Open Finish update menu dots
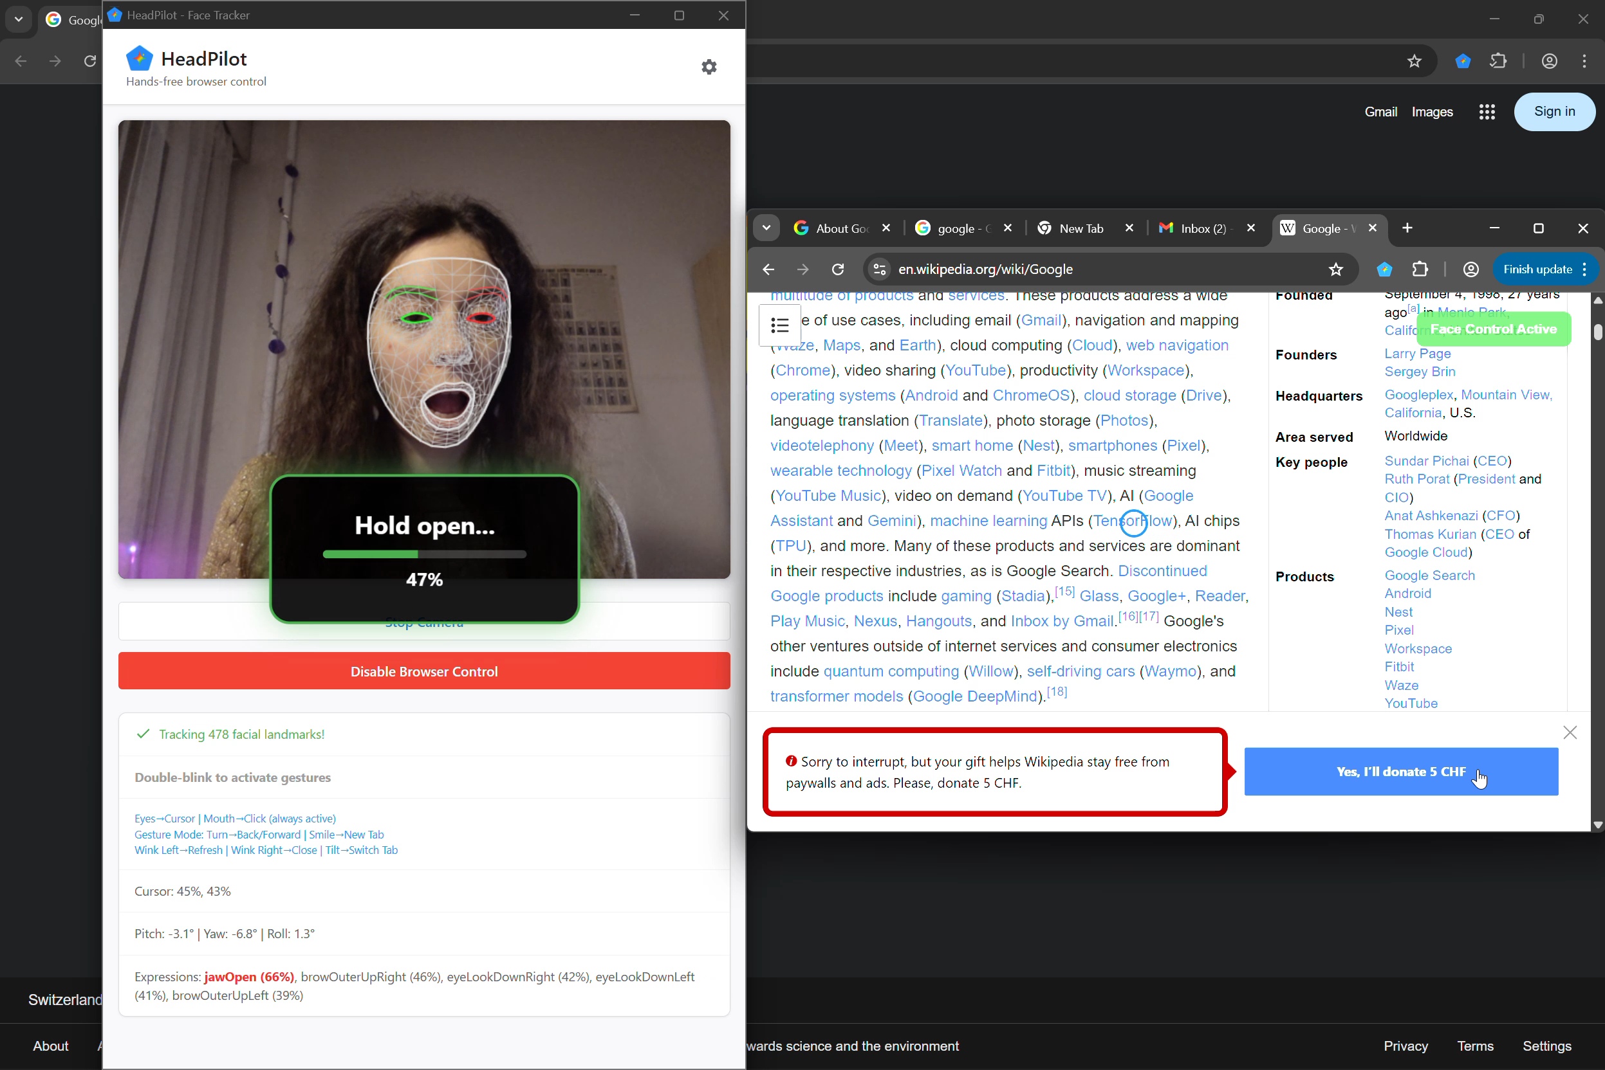Image resolution: width=1605 pixels, height=1070 pixels. [1584, 269]
